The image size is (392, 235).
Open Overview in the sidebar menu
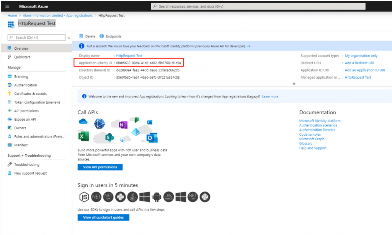[x=36, y=48]
